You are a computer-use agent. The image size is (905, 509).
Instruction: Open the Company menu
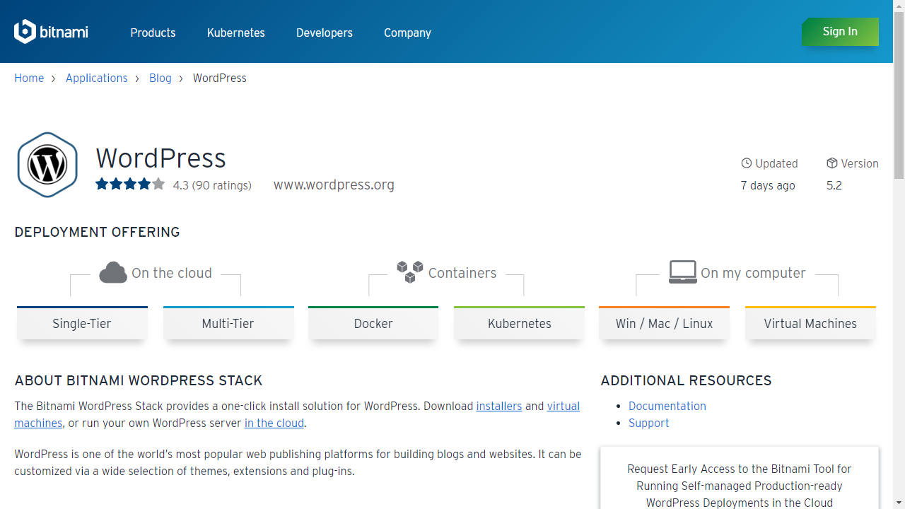click(x=407, y=33)
